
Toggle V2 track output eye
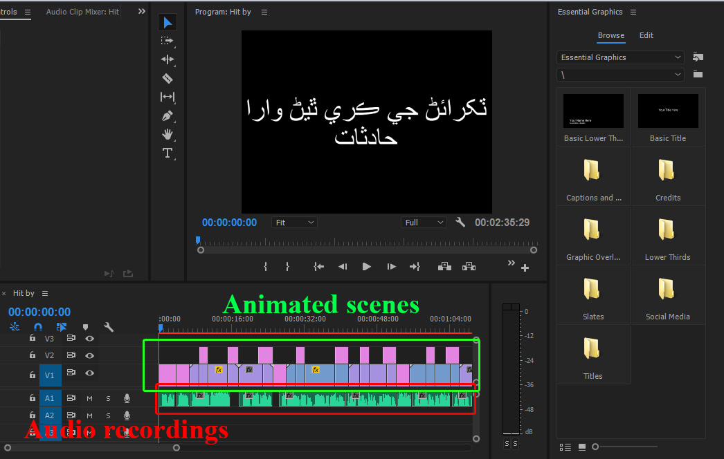[89, 356]
